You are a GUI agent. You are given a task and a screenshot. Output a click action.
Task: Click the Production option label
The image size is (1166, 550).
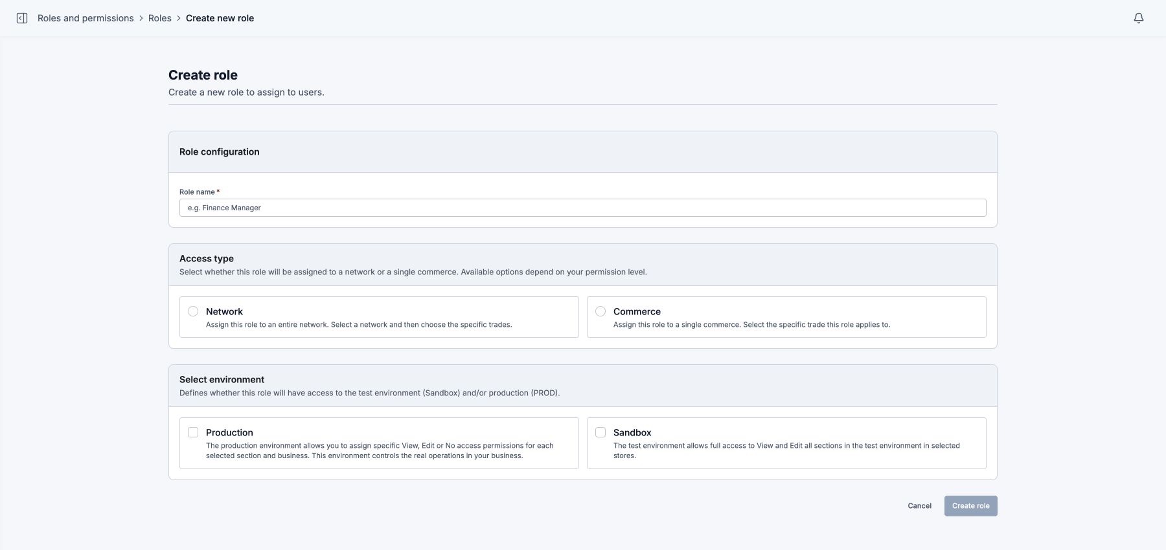[x=229, y=432]
